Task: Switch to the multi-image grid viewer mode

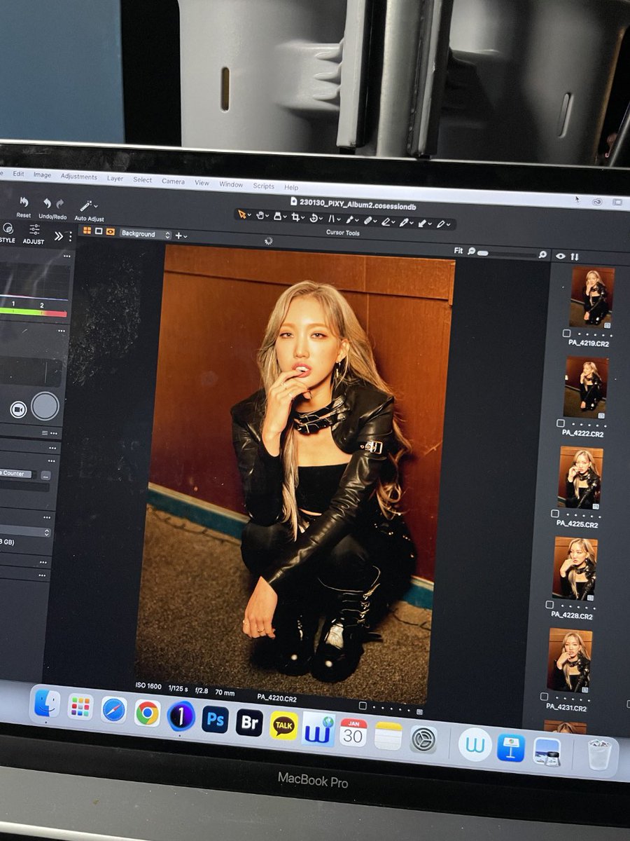Action: tap(87, 230)
